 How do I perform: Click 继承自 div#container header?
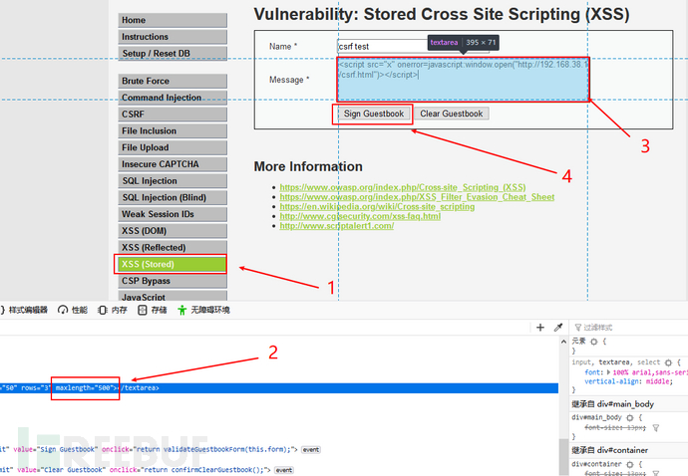pos(629,450)
